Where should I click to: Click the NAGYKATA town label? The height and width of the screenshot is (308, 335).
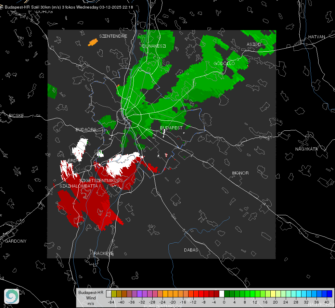point(306,149)
